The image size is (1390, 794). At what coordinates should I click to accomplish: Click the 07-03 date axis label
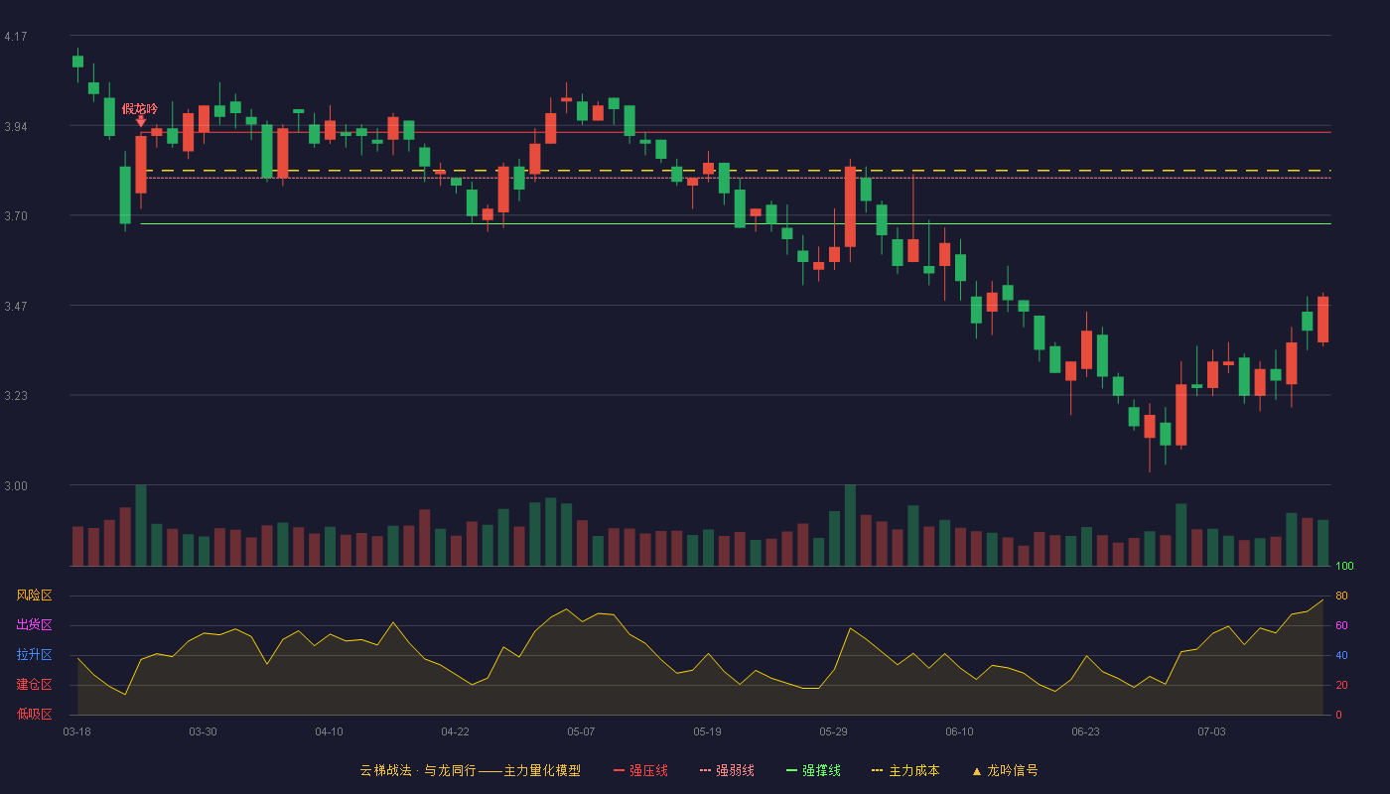pyautogui.click(x=1211, y=731)
